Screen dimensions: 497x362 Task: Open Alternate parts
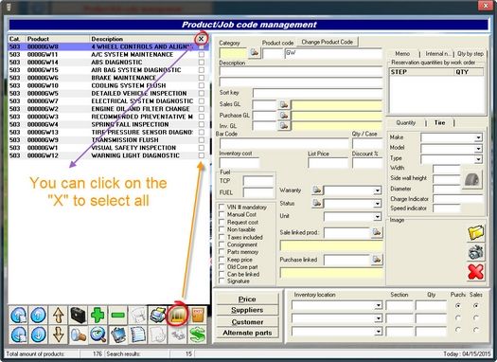[247, 333]
